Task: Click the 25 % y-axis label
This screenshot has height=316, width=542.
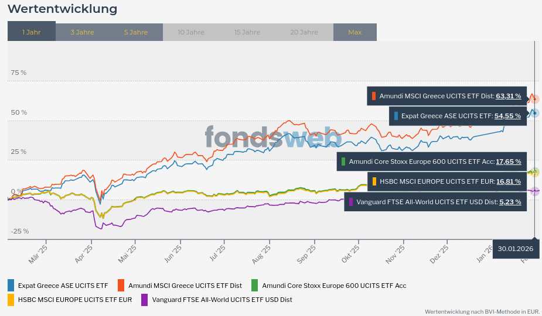Action: click(x=19, y=152)
